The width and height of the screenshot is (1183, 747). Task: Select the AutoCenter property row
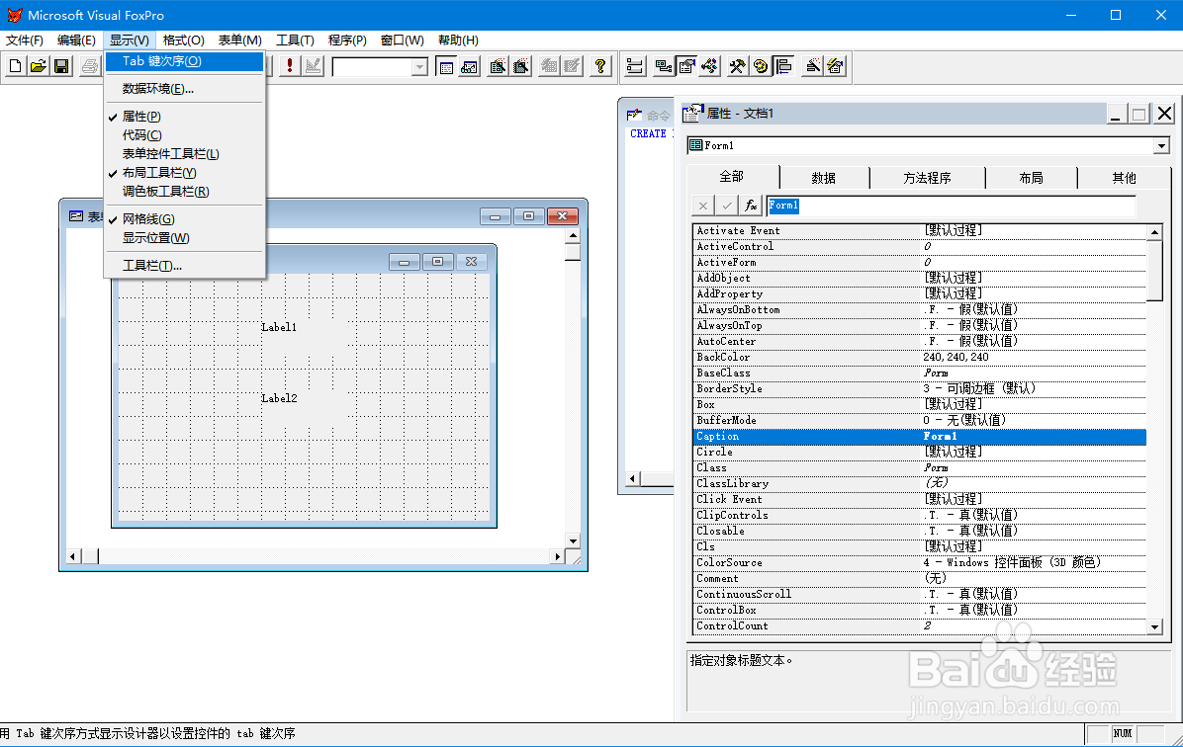pos(919,342)
